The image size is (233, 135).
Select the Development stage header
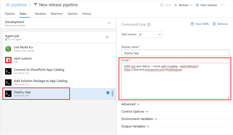coord(58,23)
